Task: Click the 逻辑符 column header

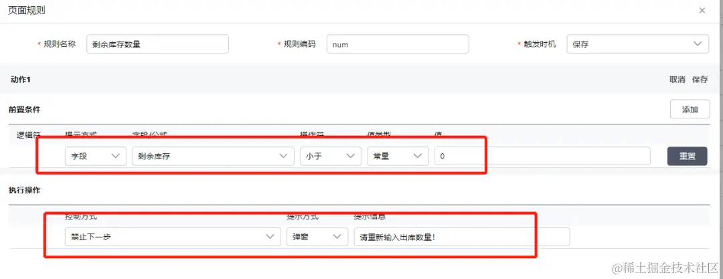Action: pos(29,135)
